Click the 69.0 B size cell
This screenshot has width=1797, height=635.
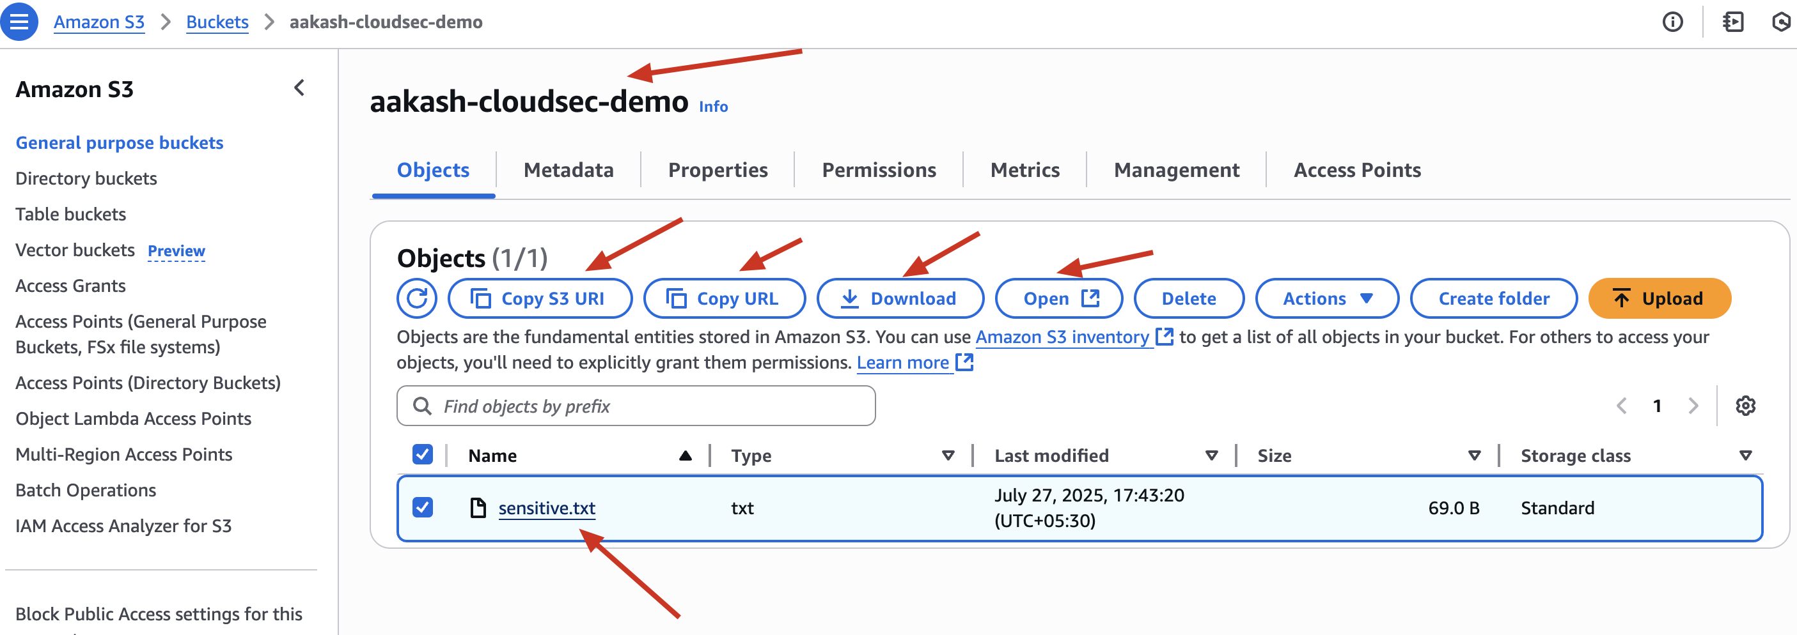click(x=1453, y=508)
